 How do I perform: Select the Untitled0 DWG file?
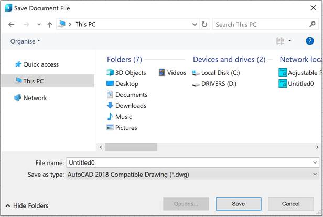[300, 84]
